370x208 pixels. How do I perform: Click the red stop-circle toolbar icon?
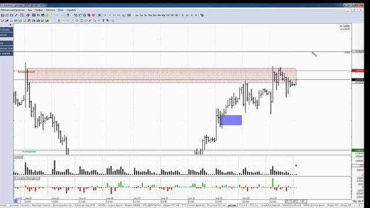tap(94, 15)
